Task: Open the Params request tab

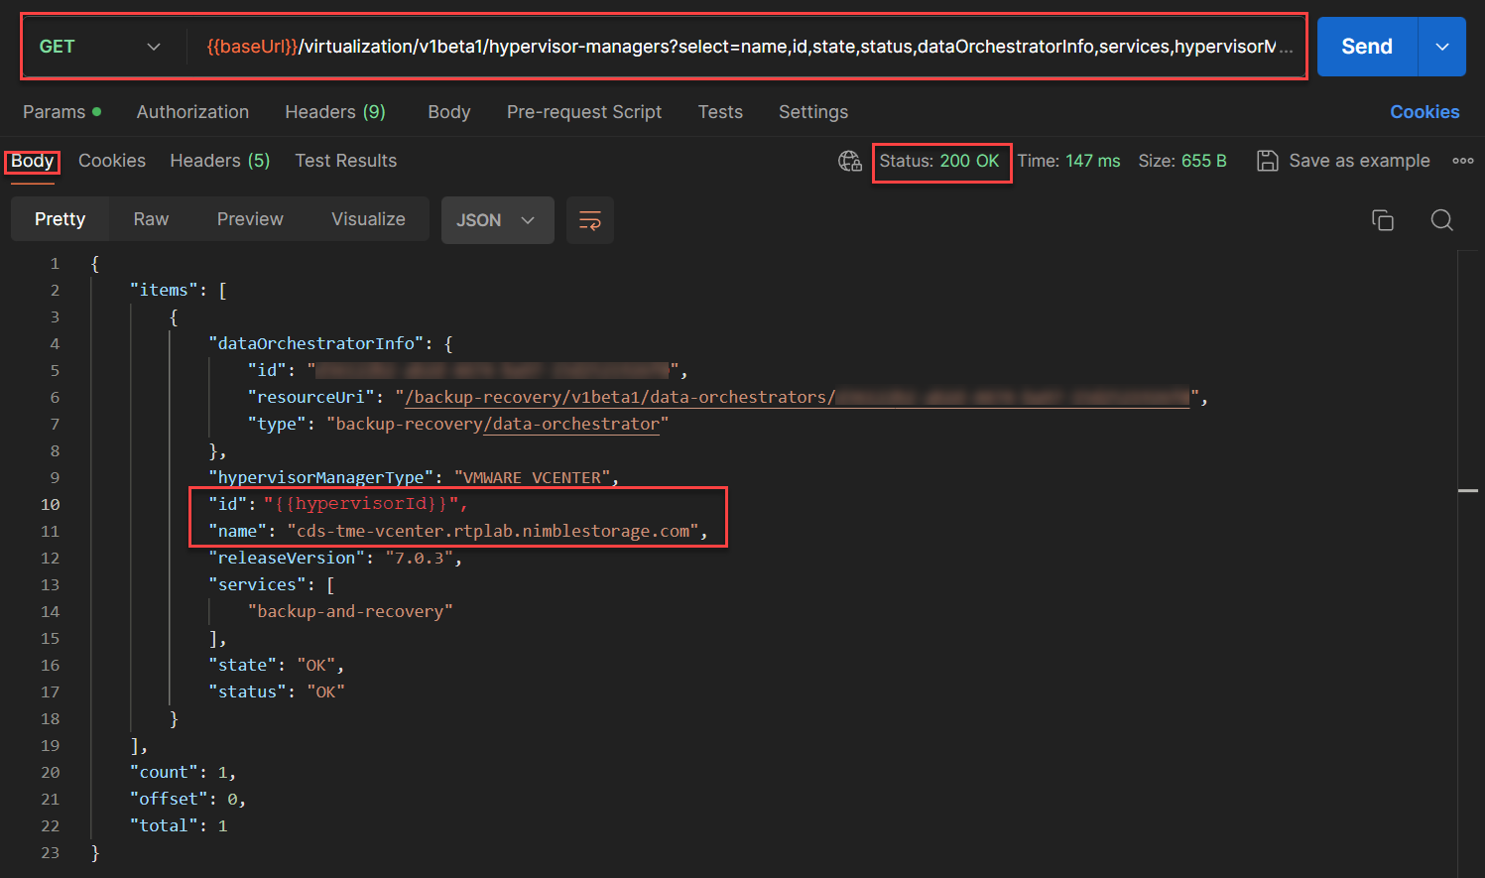Action: [x=62, y=112]
